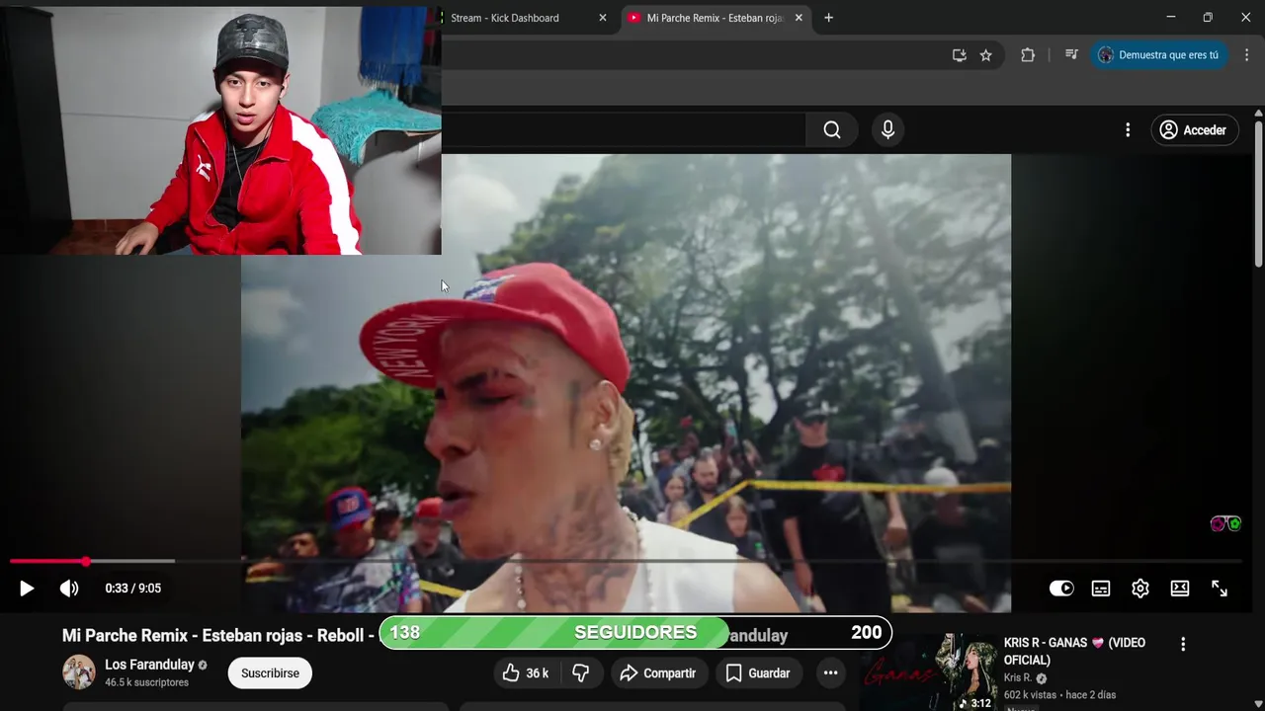Play the YouTube video
Image resolution: width=1265 pixels, height=711 pixels.
27,589
